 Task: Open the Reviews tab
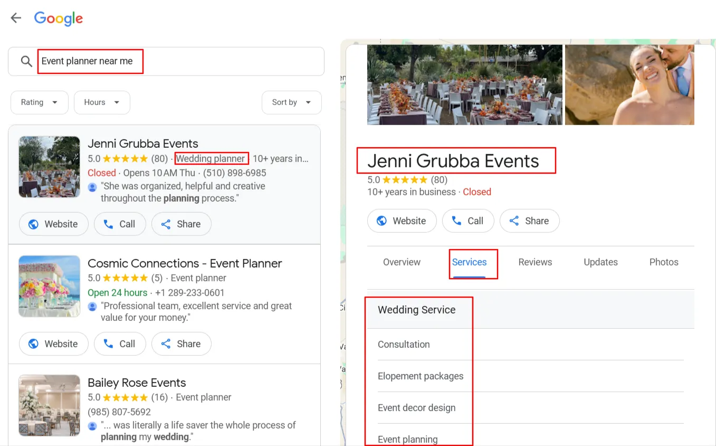(534, 262)
